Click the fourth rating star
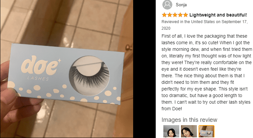 [x=180, y=15]
